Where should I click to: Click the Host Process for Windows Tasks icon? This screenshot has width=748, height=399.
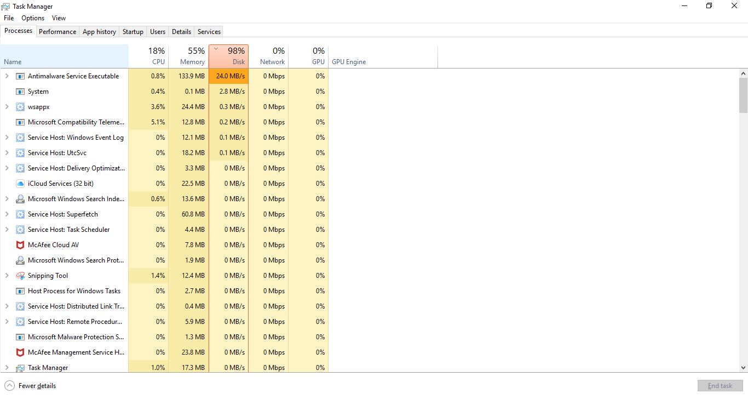pos(20,291)
